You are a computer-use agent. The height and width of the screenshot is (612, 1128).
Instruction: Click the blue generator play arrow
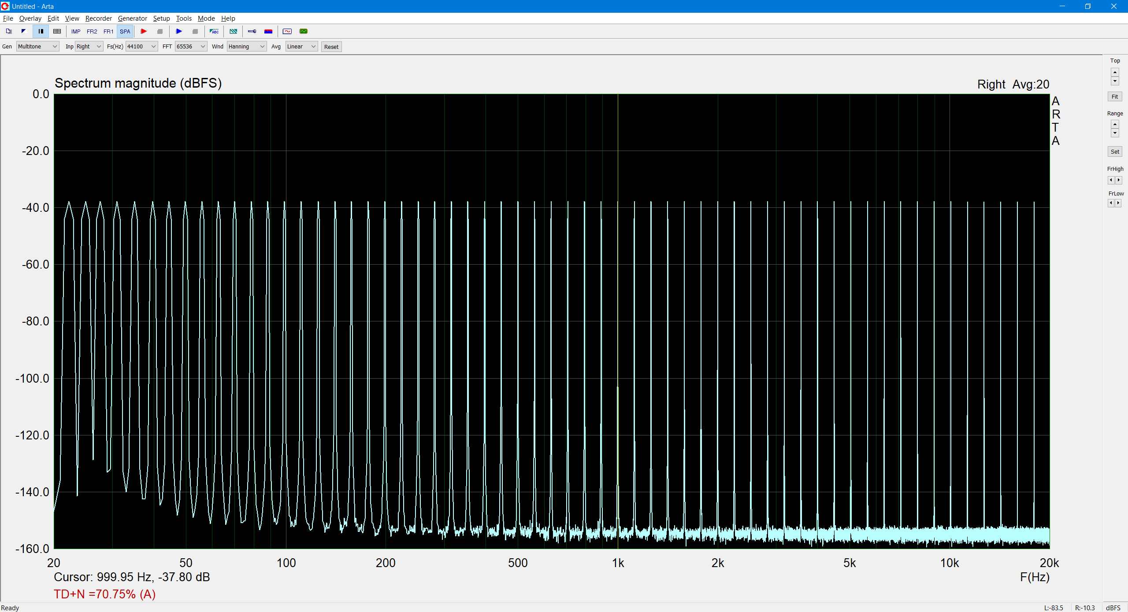(179, 31)
